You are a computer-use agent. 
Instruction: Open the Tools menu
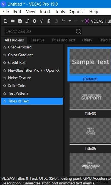point(60,12)
